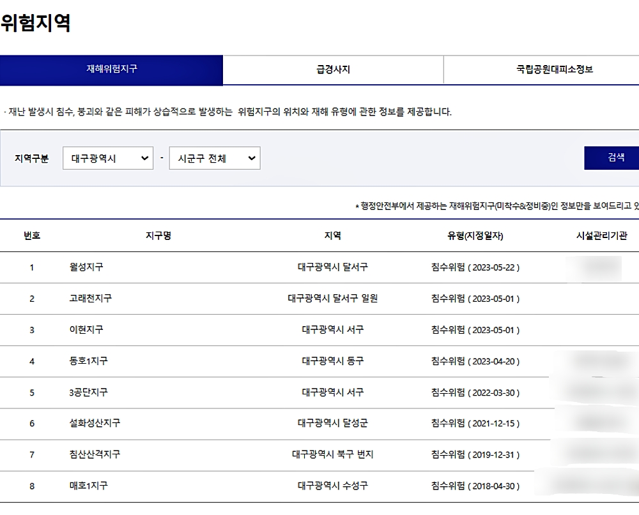Click the 지역 column header
This screenshot has width=639, height=515.
pos(332,235)
